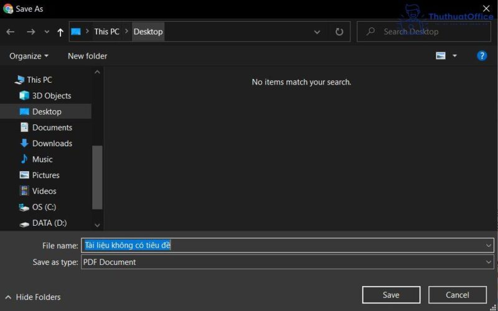This screenshot has width=498, height=311.
Task: Open the Organize menu
Action: coord(29,56)
